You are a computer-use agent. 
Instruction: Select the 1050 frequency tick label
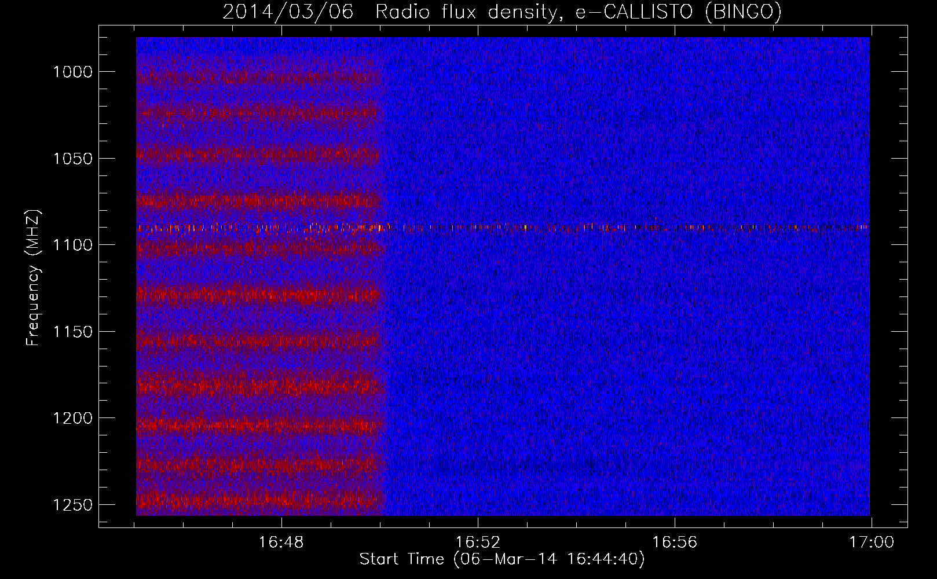click(x=72, y=159)
